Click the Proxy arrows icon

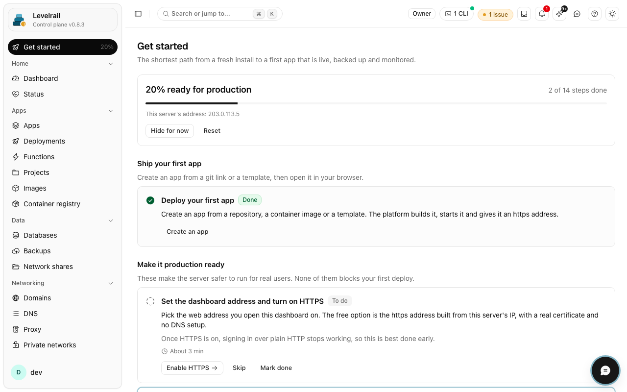click(x=16, y=329)
